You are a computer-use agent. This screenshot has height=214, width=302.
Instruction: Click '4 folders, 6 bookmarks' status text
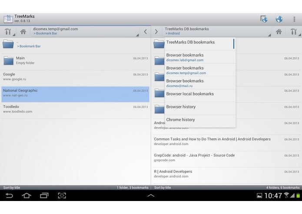coord(283,188)
